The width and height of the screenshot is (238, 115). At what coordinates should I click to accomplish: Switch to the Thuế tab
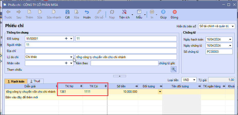click(35, 81)
